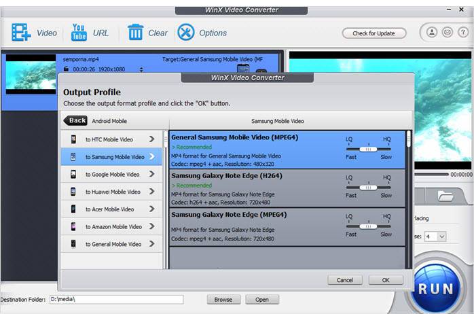Confirm Output Profile with OK
This screenshot has height=314, width=474.
point(386,280)
